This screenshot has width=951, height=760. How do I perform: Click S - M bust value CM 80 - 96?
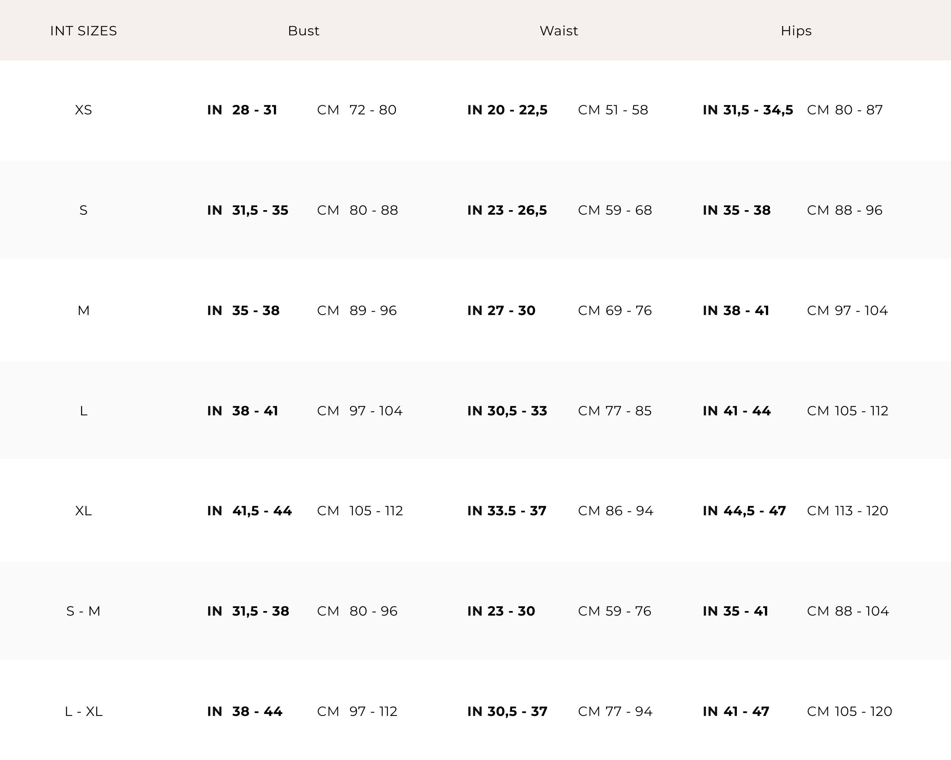click(357, 611)
